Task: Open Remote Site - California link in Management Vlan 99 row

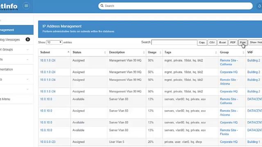Action: pyautogui.click(x=229, y=62)
